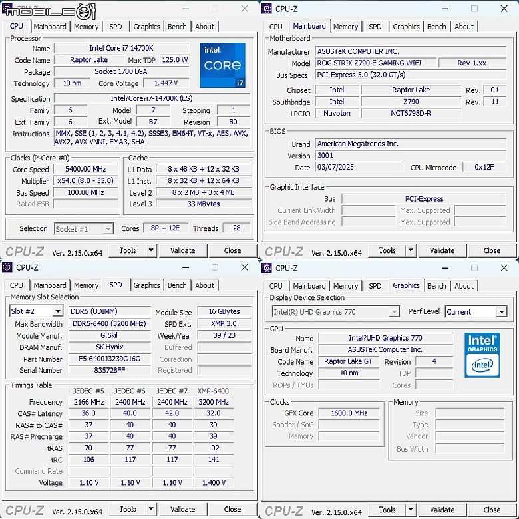Click the Serial Number 835728FF
The width and height of the screenshot is (519, 519).
click(x=109, y=370)
